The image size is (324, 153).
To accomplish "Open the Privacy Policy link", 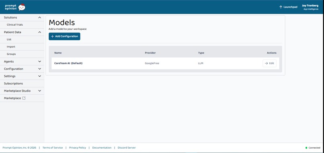I will 78,148.
